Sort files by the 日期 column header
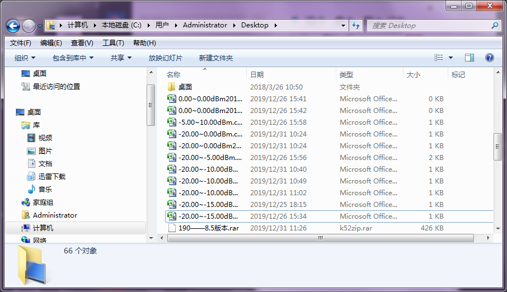The width and height of the screenshot is (507, 292). (257, 74)
